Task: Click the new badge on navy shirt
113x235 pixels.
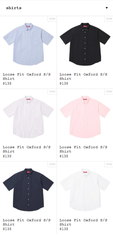Action: [x=52, y=164]
